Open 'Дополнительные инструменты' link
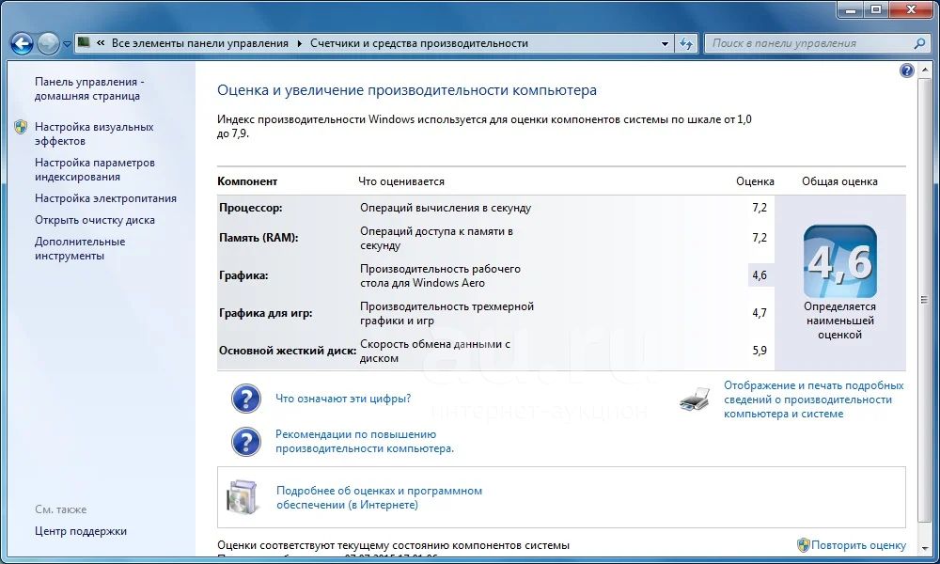The image size is (940, 564). pos(80,249)
